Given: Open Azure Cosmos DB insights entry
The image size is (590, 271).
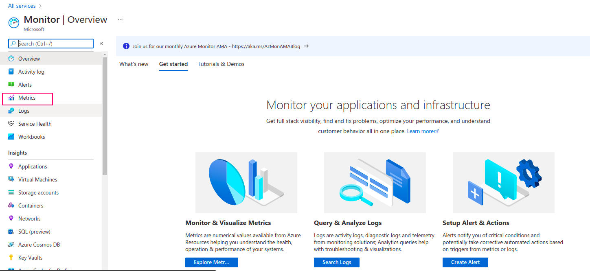Looking at the screenshot, I should tap(51, 245).
